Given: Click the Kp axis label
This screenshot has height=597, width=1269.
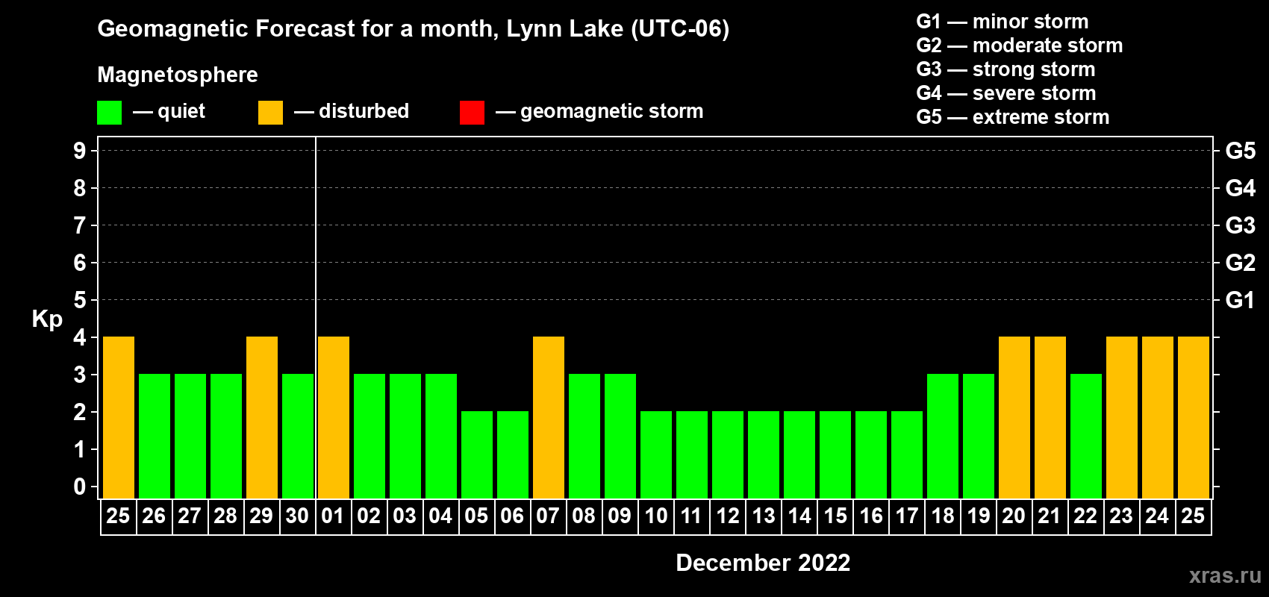Looking at the screenshot, I should coord(47,319).
